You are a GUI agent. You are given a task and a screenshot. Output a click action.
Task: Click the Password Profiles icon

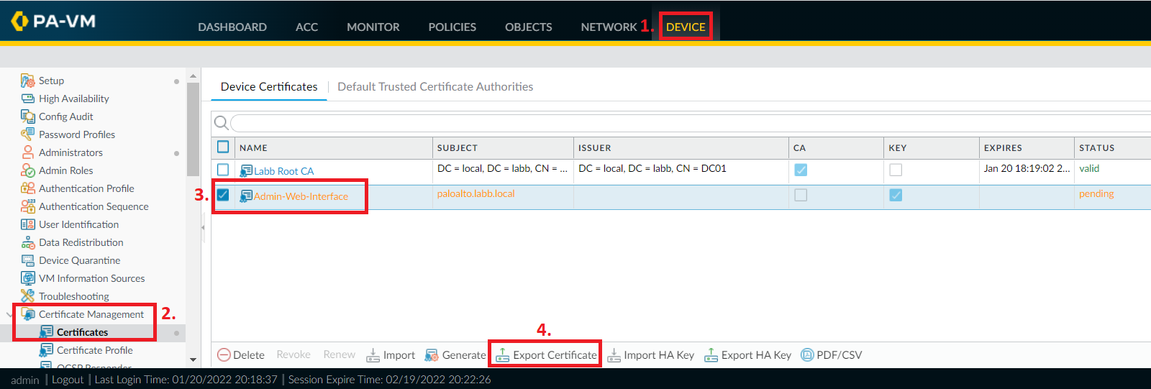pyautogui.click(x=28, y=134)
